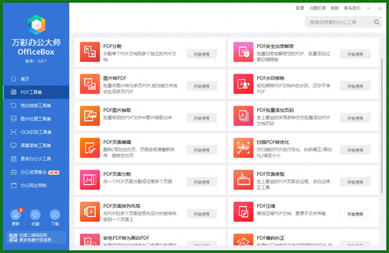Click the vertical scrollbar of tool list
Image resolution: width=389 pixels, height=253 pixels.
click(x=382, y=125)
